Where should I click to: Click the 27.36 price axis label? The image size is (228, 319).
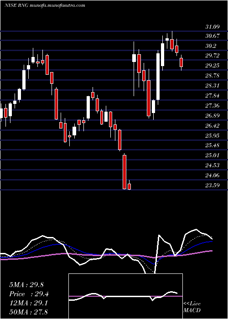[x=212, y=106]
